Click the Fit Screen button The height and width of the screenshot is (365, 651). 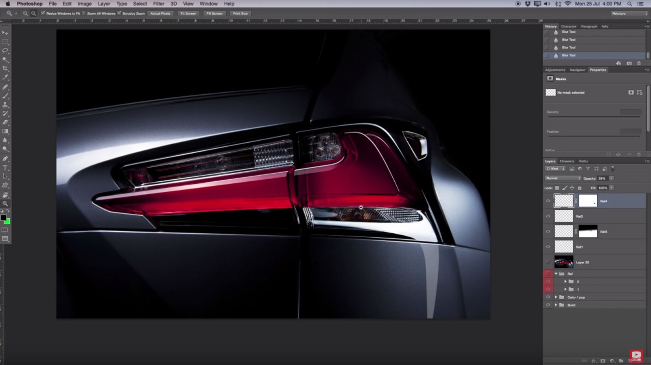click(x=188, y=13)
